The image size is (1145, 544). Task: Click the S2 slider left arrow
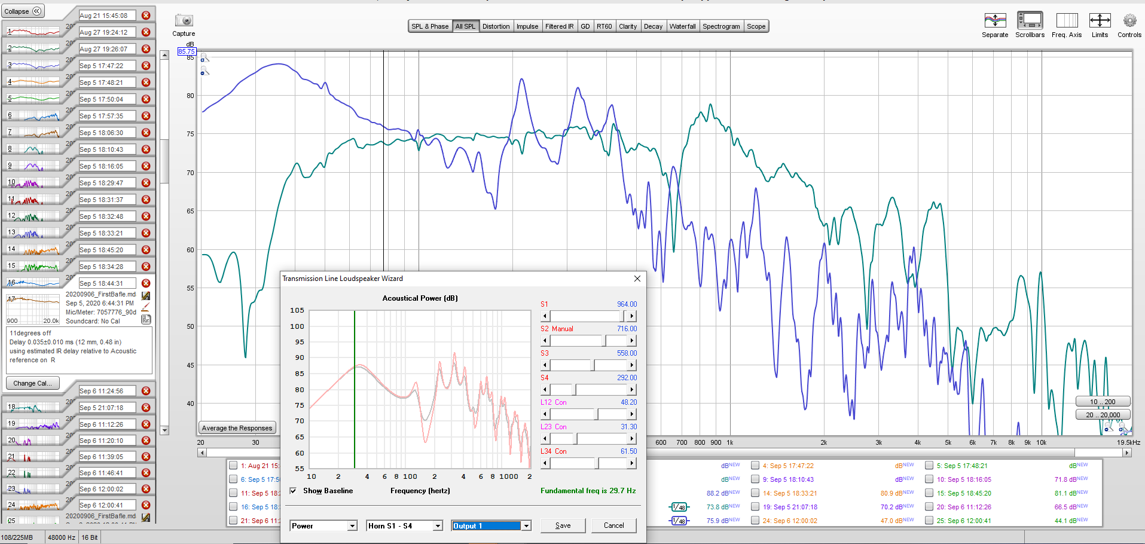[545, 340]
